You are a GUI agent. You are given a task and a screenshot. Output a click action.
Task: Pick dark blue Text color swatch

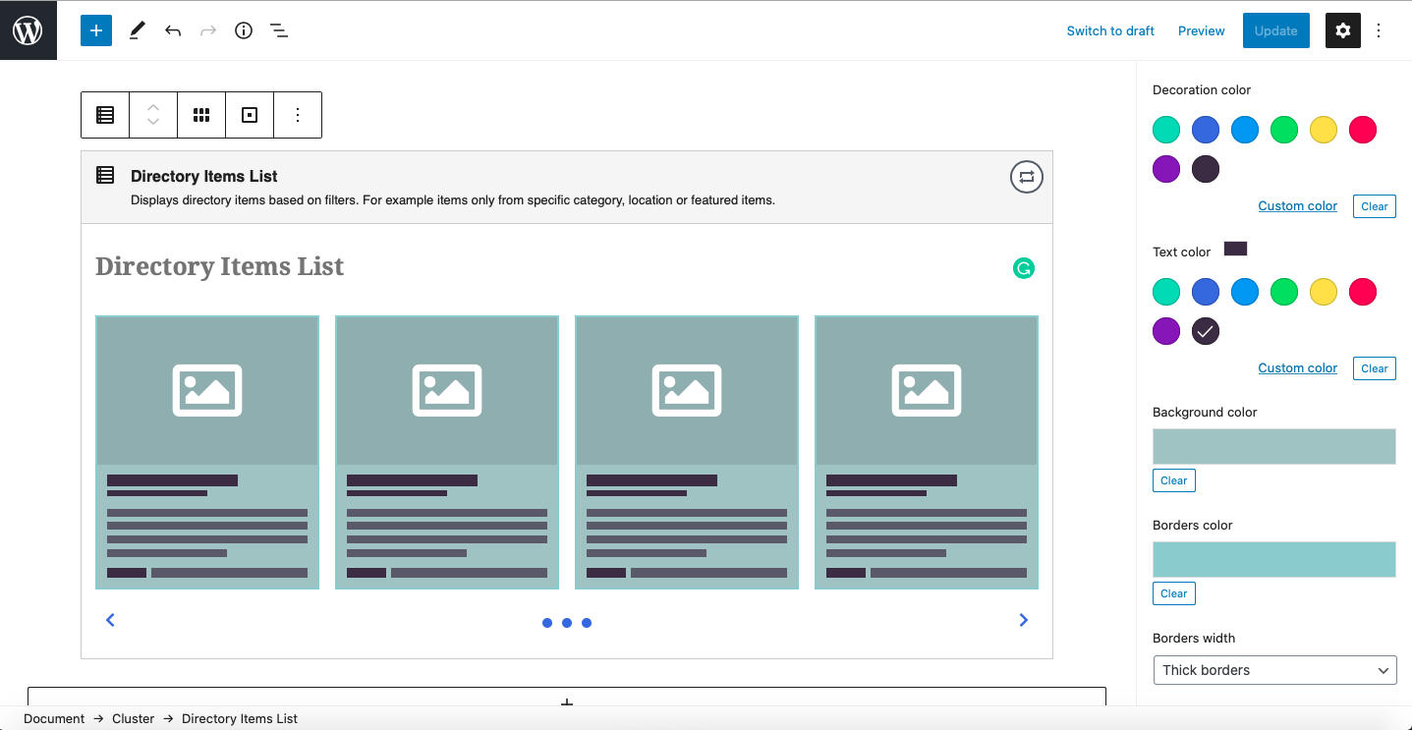(1206, 292)
